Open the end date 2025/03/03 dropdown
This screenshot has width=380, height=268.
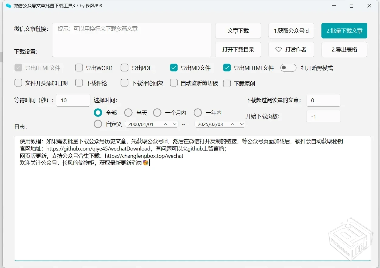(242, 124)
